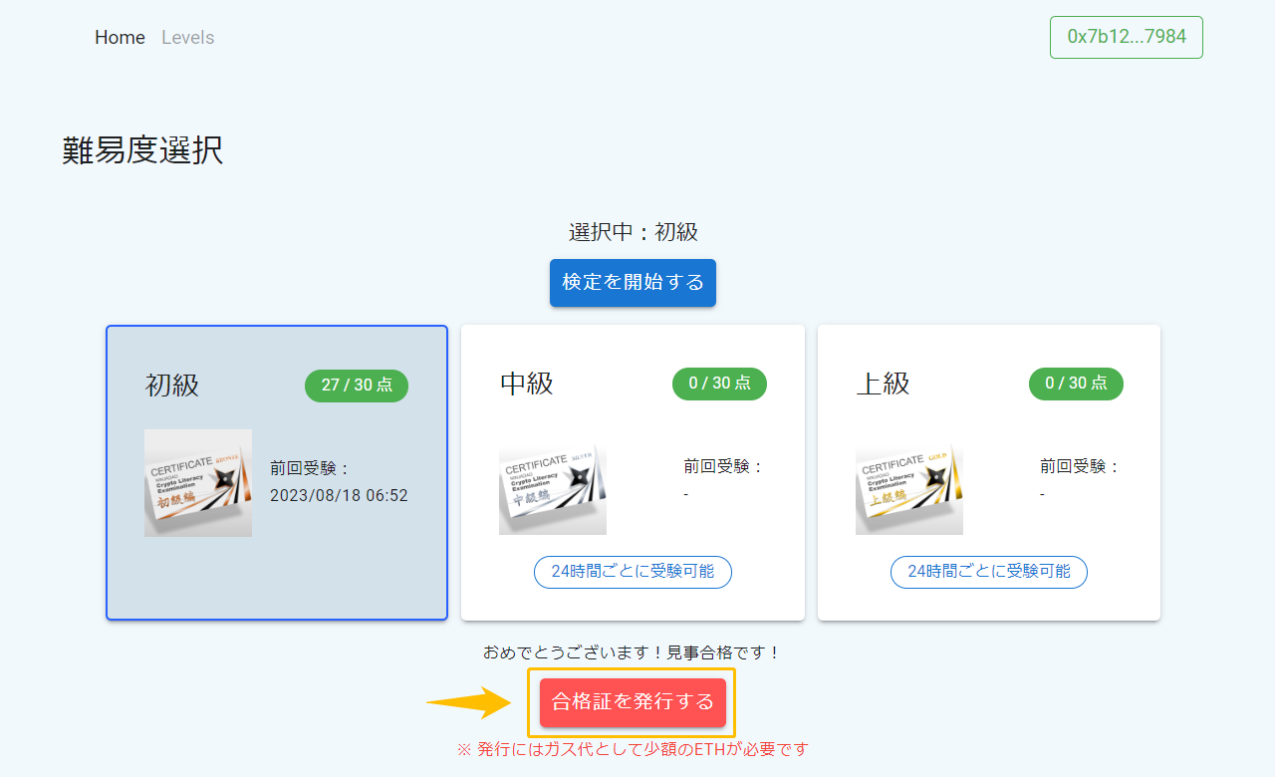Click the おめでとうございます！見事合格です！ message
The image size is (1275, 777).
(633, 653)
